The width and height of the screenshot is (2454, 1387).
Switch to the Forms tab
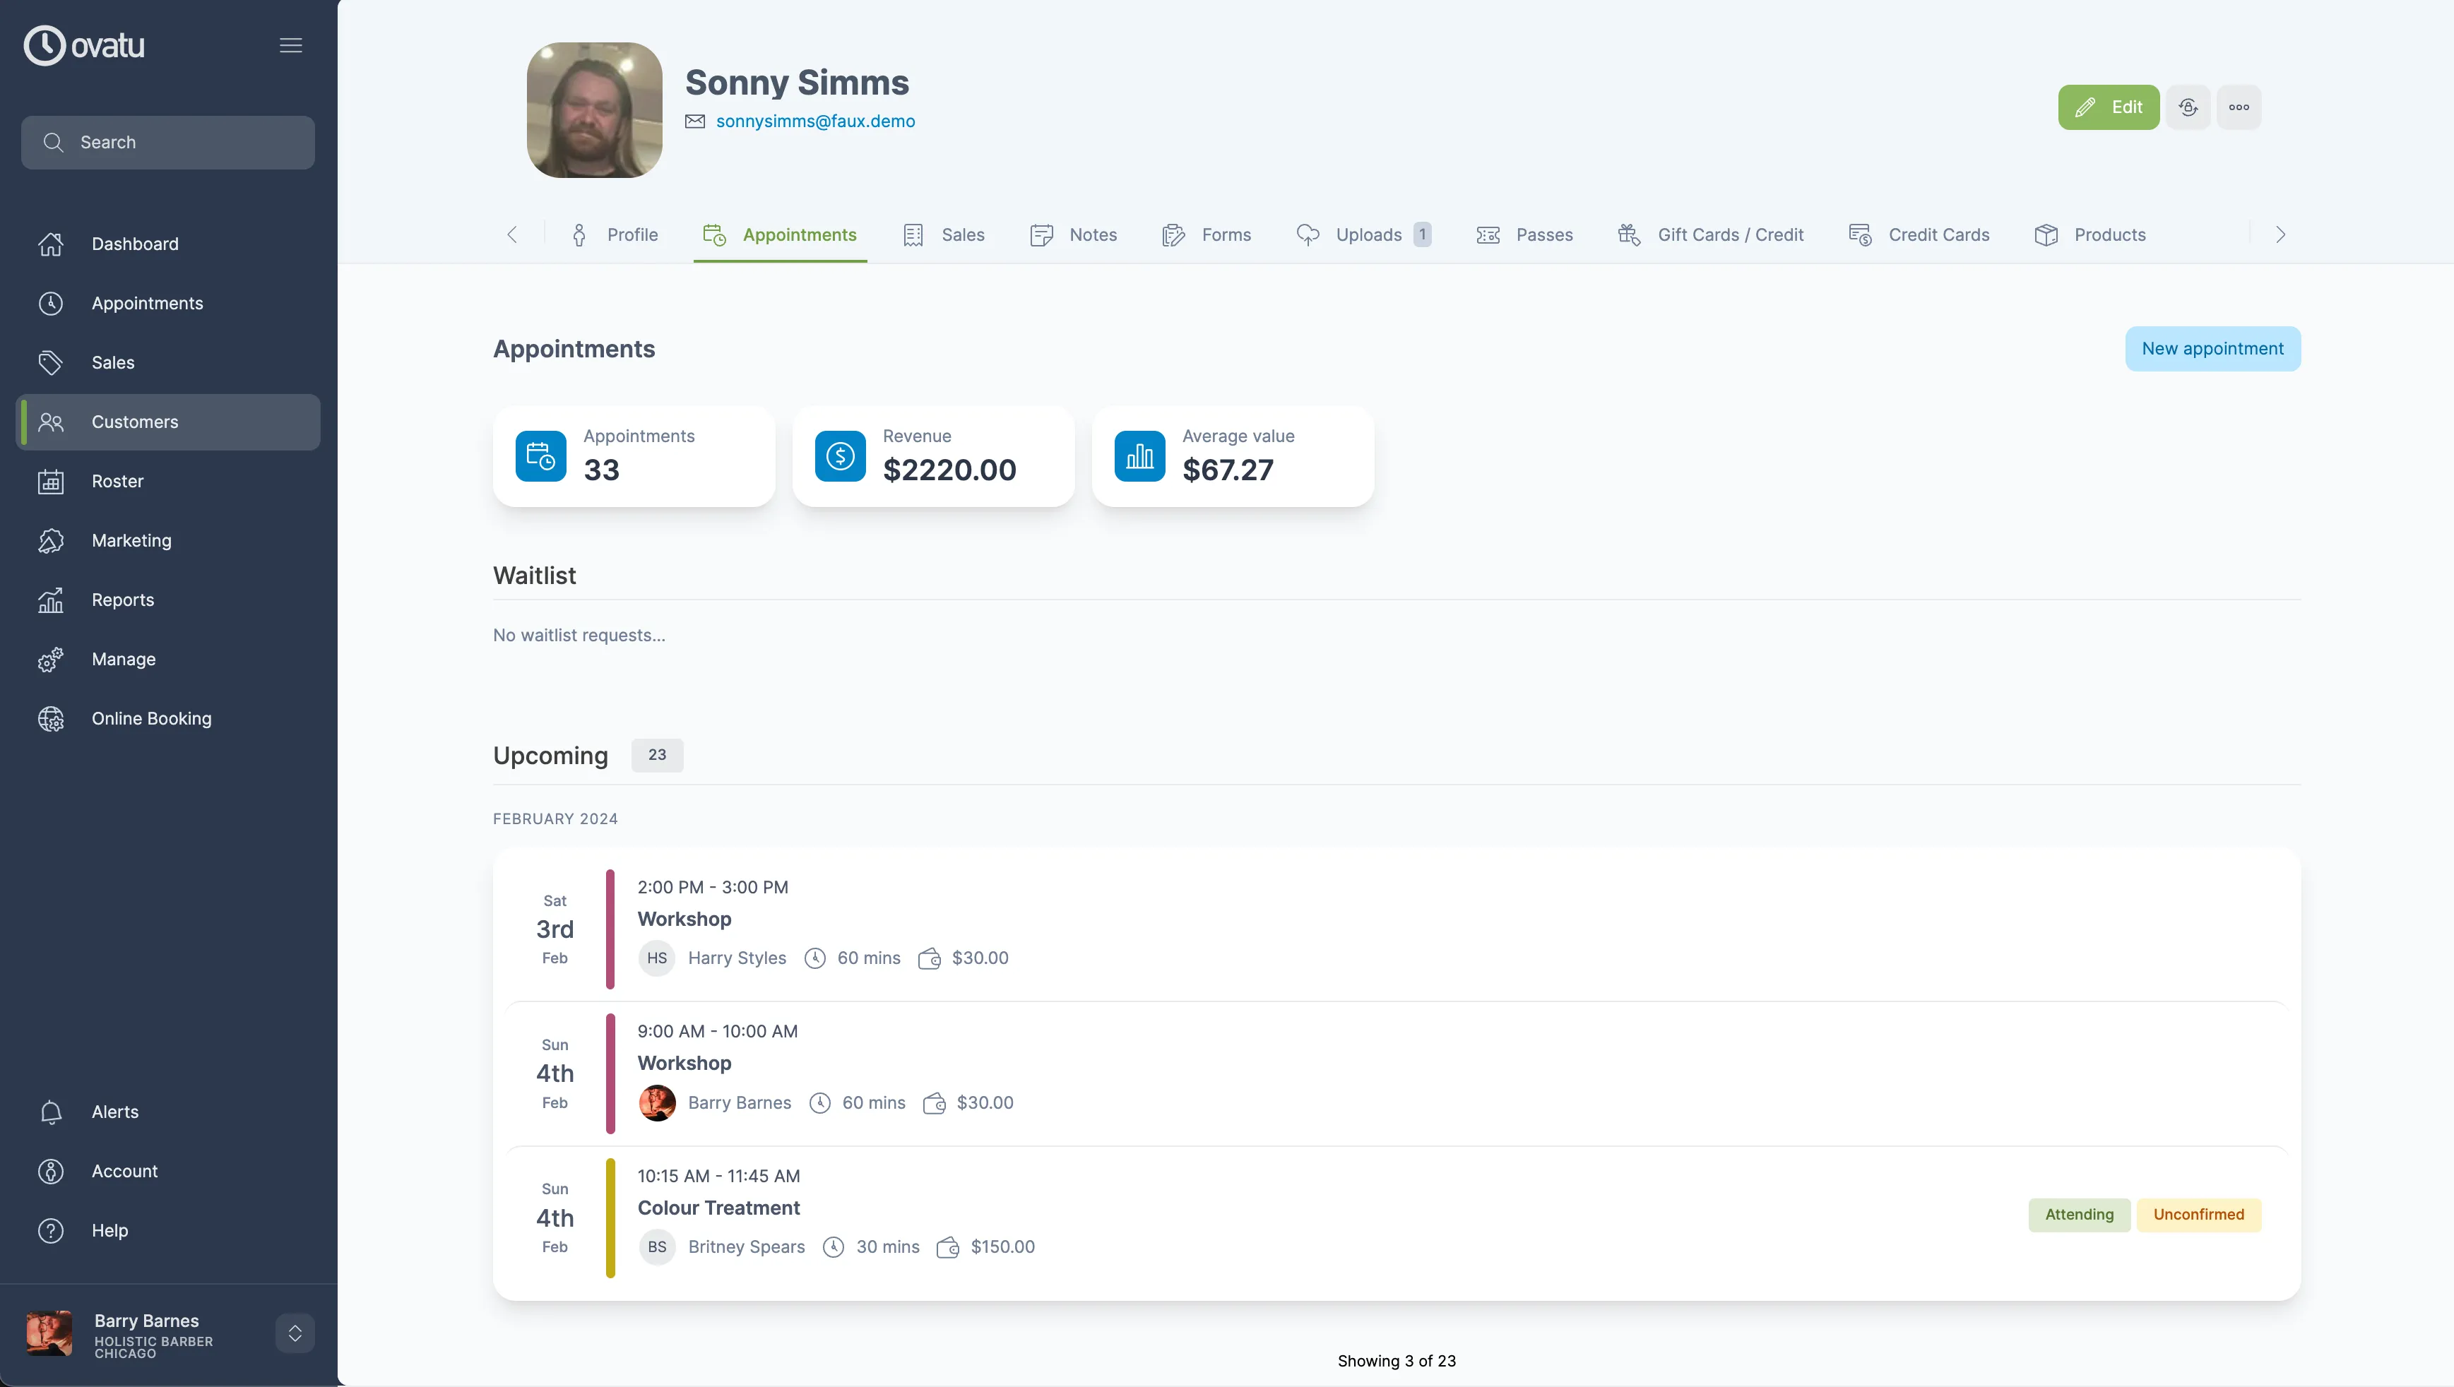1206,234
